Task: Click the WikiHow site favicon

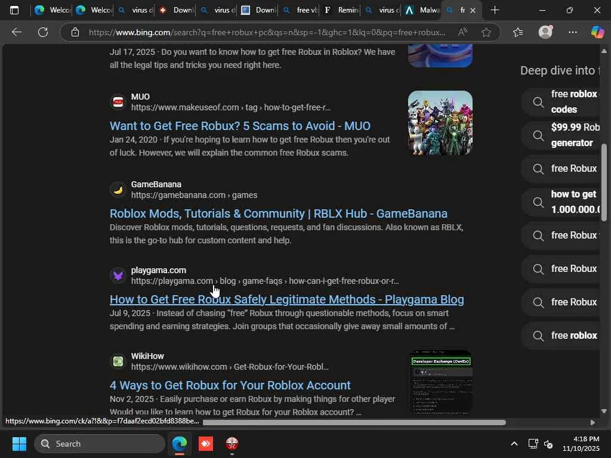Action: pyautogui.click(x=118, y=361)
